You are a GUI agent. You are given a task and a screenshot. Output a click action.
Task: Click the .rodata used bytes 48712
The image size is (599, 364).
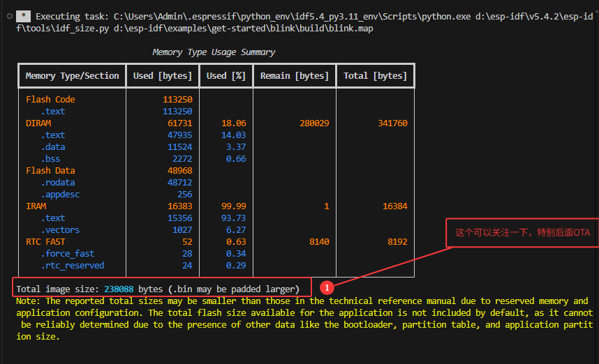(x=180, y=182)
